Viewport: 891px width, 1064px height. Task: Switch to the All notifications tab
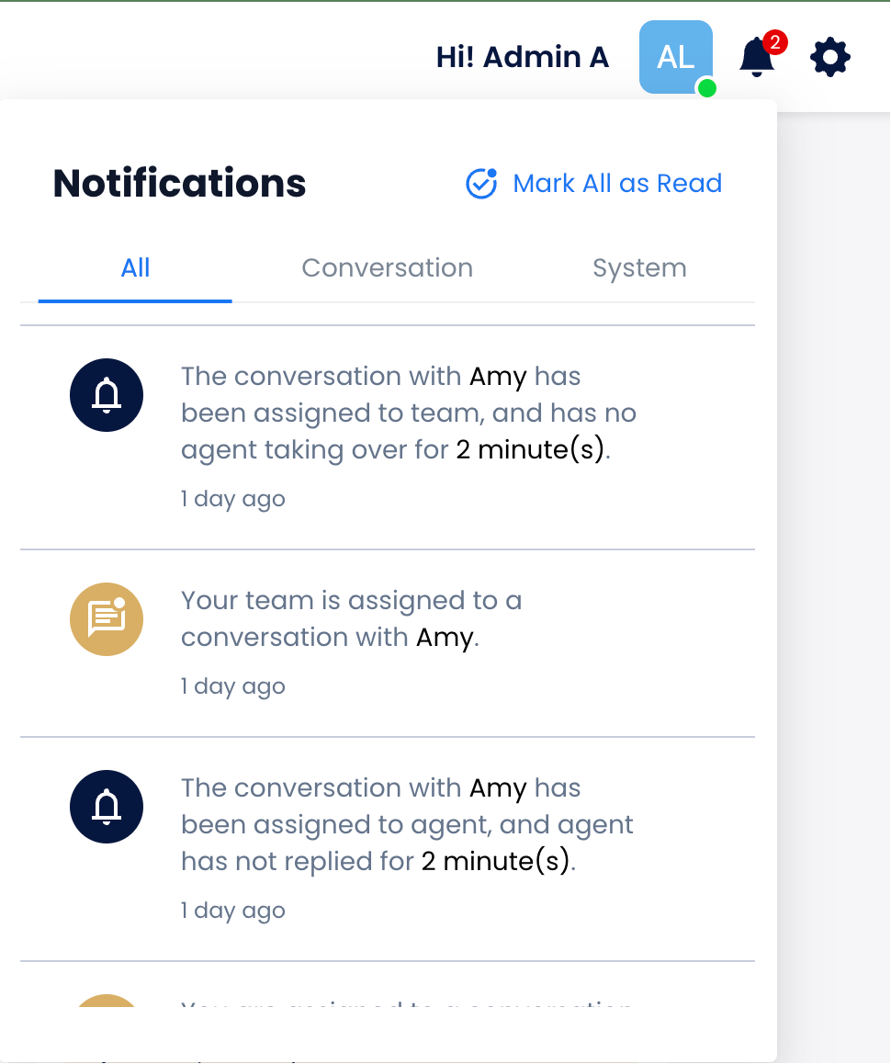click(x=135, y=268)
